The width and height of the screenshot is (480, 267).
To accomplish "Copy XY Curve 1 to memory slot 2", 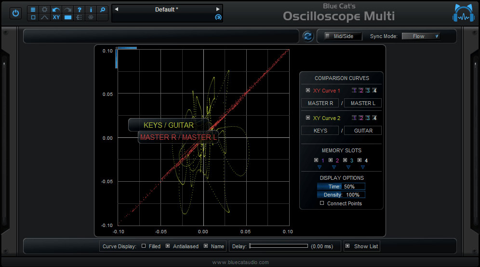I will pyautogui.click(x=361, y=90).
